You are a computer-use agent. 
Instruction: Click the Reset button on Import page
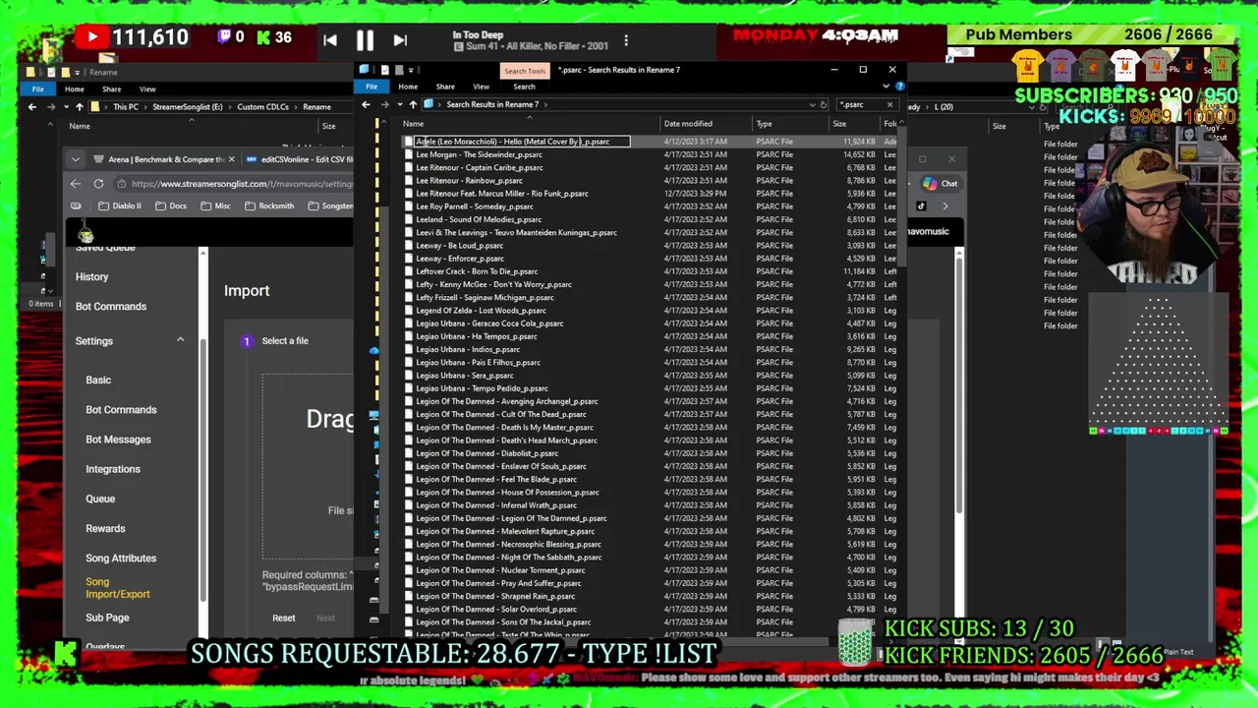(x=283, y=618)
